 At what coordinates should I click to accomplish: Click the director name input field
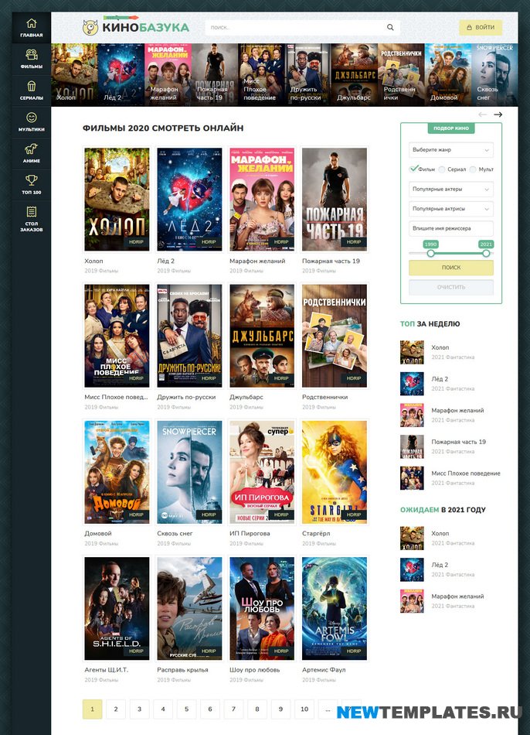pos(450,228)
